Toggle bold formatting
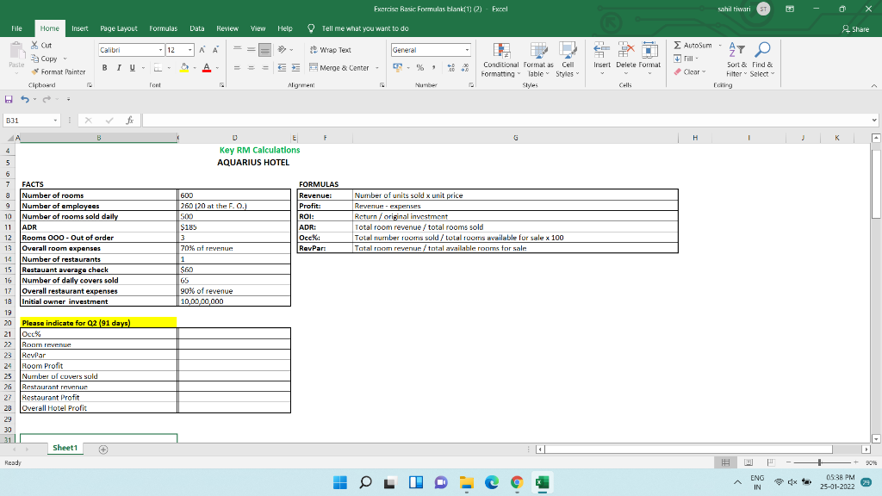 click(103, 67)
